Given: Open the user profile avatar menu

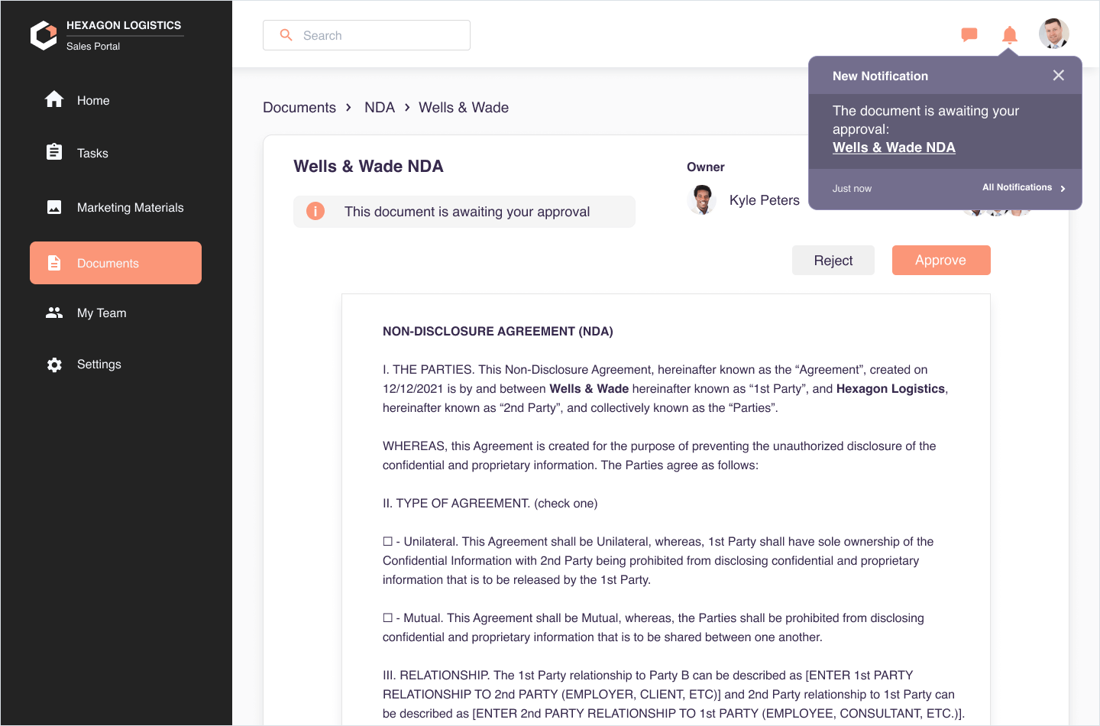Looking at the screenshot, I should [1053, 34].
